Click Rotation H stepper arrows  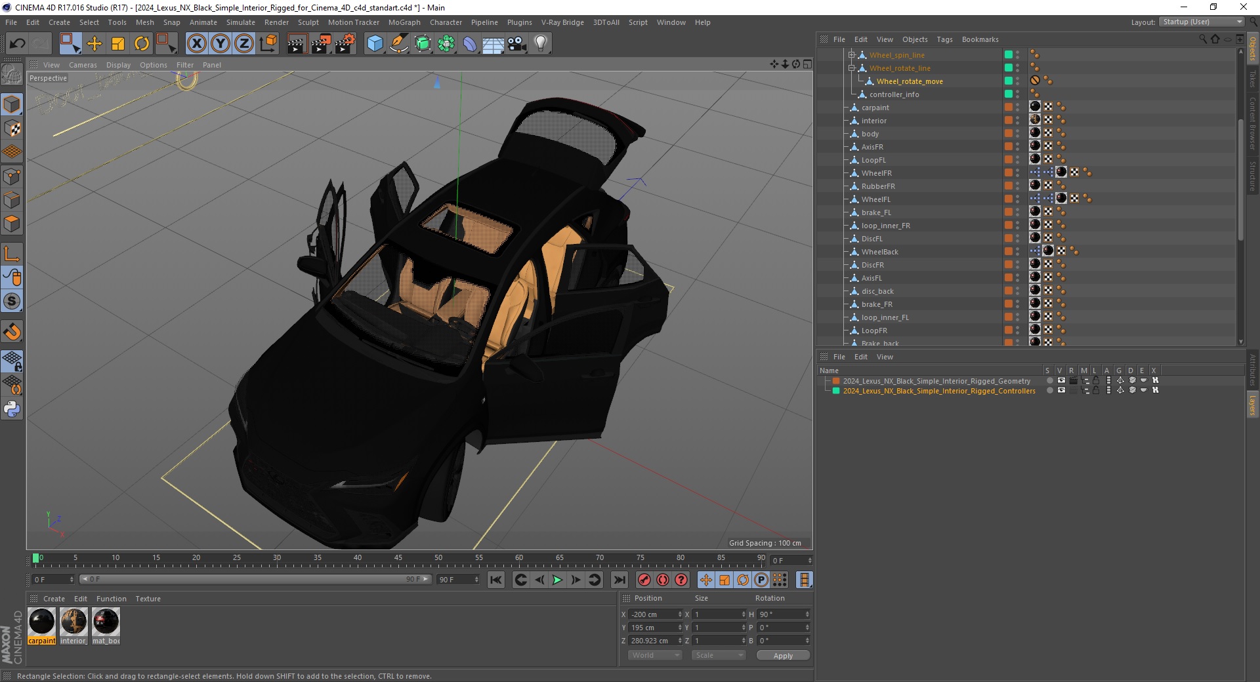coord(807,614)
